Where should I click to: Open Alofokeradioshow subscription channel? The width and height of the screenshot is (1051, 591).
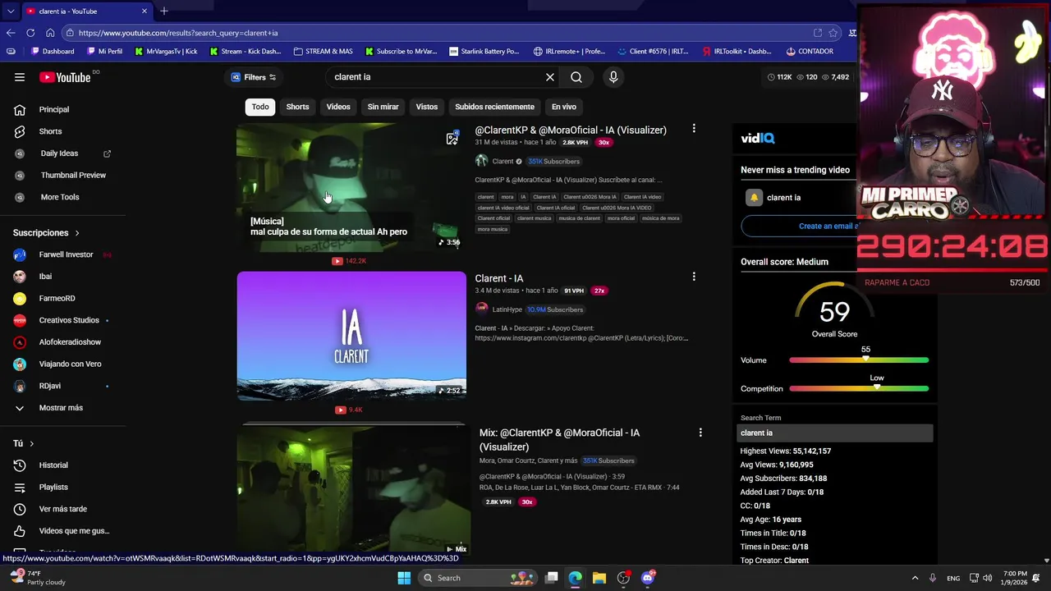(x=70, y=342)
